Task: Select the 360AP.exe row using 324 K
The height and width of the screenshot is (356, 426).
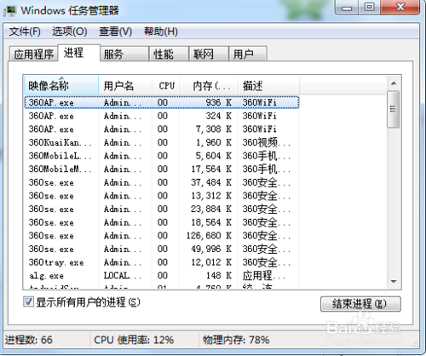Action: tap(162, 116)
